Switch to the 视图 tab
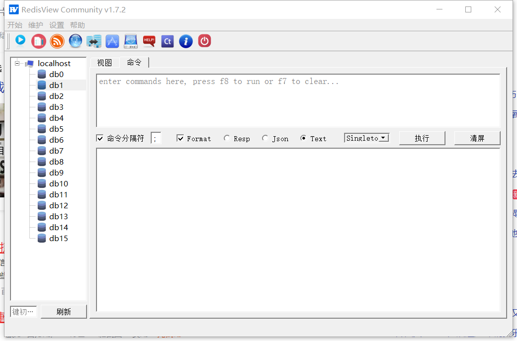The image size is (517, 341). 104,63
